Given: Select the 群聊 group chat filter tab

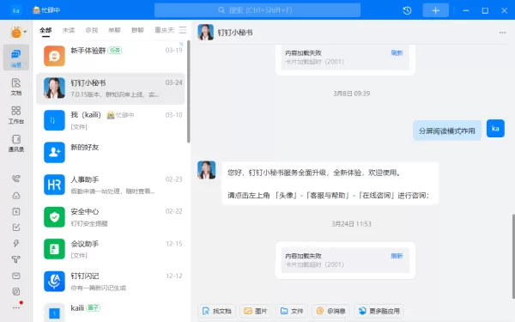Looking at the screenshot, I should [137, 30].
